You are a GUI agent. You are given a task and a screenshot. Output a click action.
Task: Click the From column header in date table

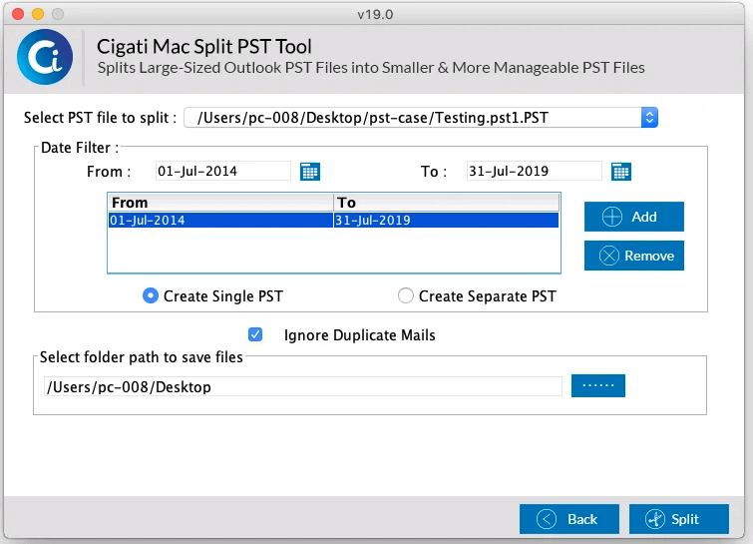(x=220, y=203)
